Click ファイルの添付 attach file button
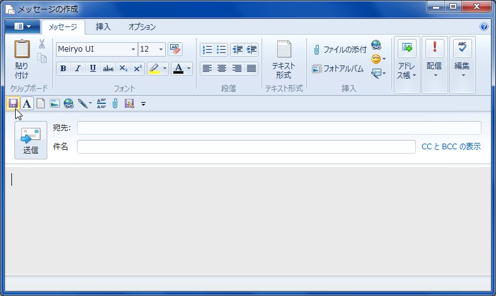The image size is (496, 296). point(340,50)
